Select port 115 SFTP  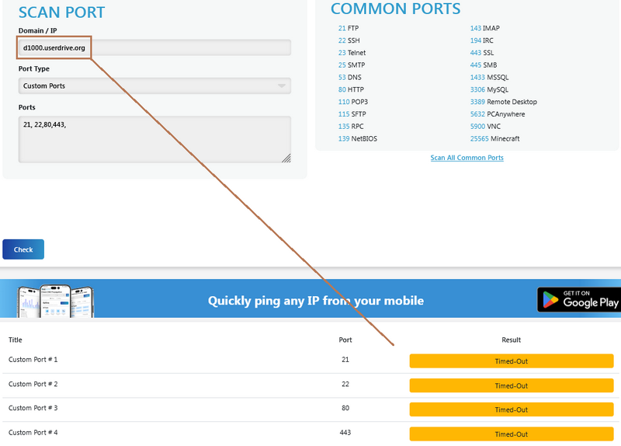point(352,114)
